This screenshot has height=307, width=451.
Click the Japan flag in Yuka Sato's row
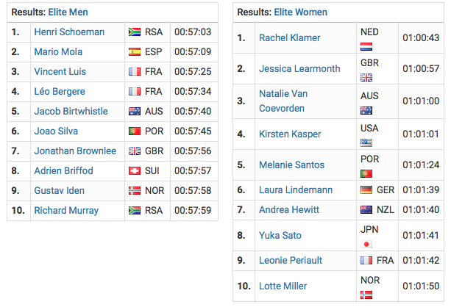pos(366,244)
